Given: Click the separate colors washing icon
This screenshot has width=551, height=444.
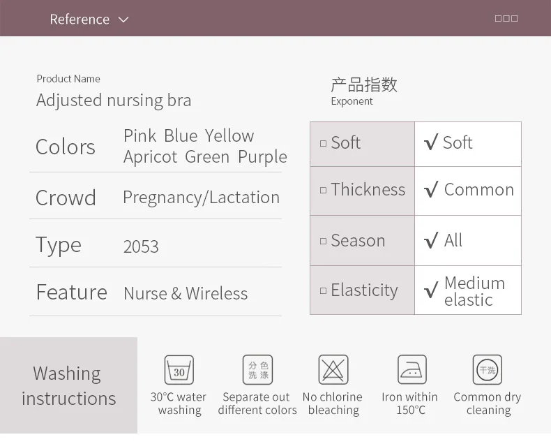Looking at the screenshot, I should pyautogui.click(x=257, y=370).
